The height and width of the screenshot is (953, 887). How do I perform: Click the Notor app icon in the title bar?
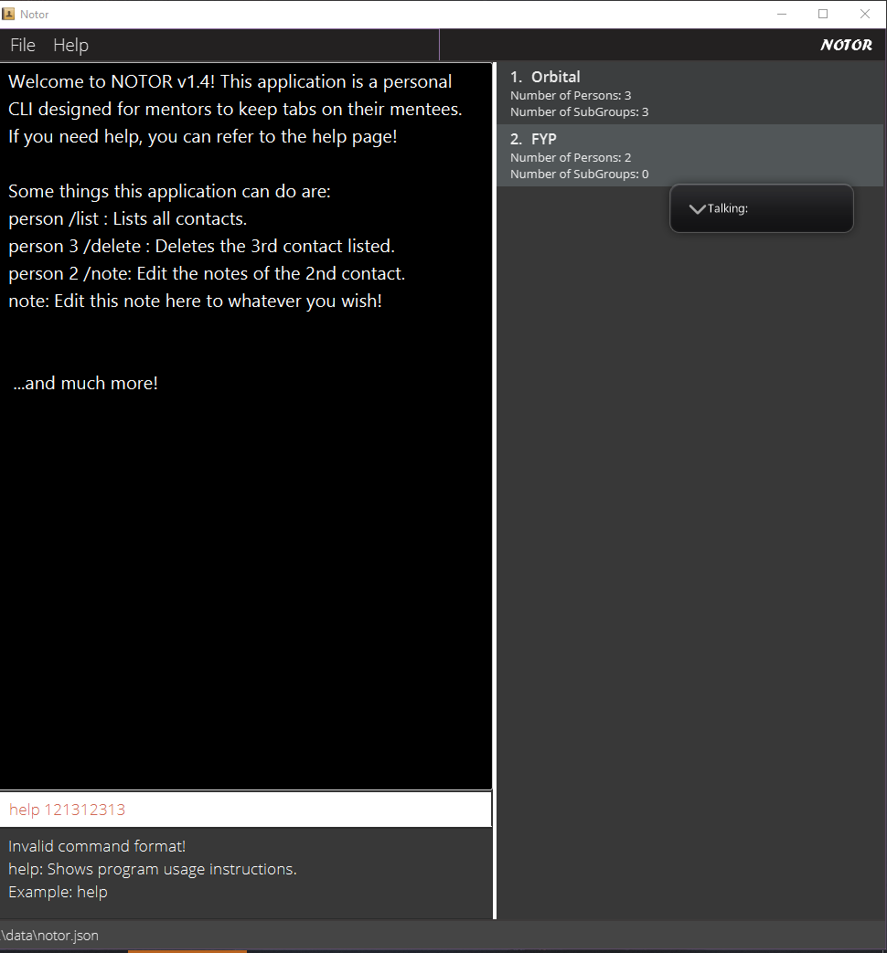point(8,14)
